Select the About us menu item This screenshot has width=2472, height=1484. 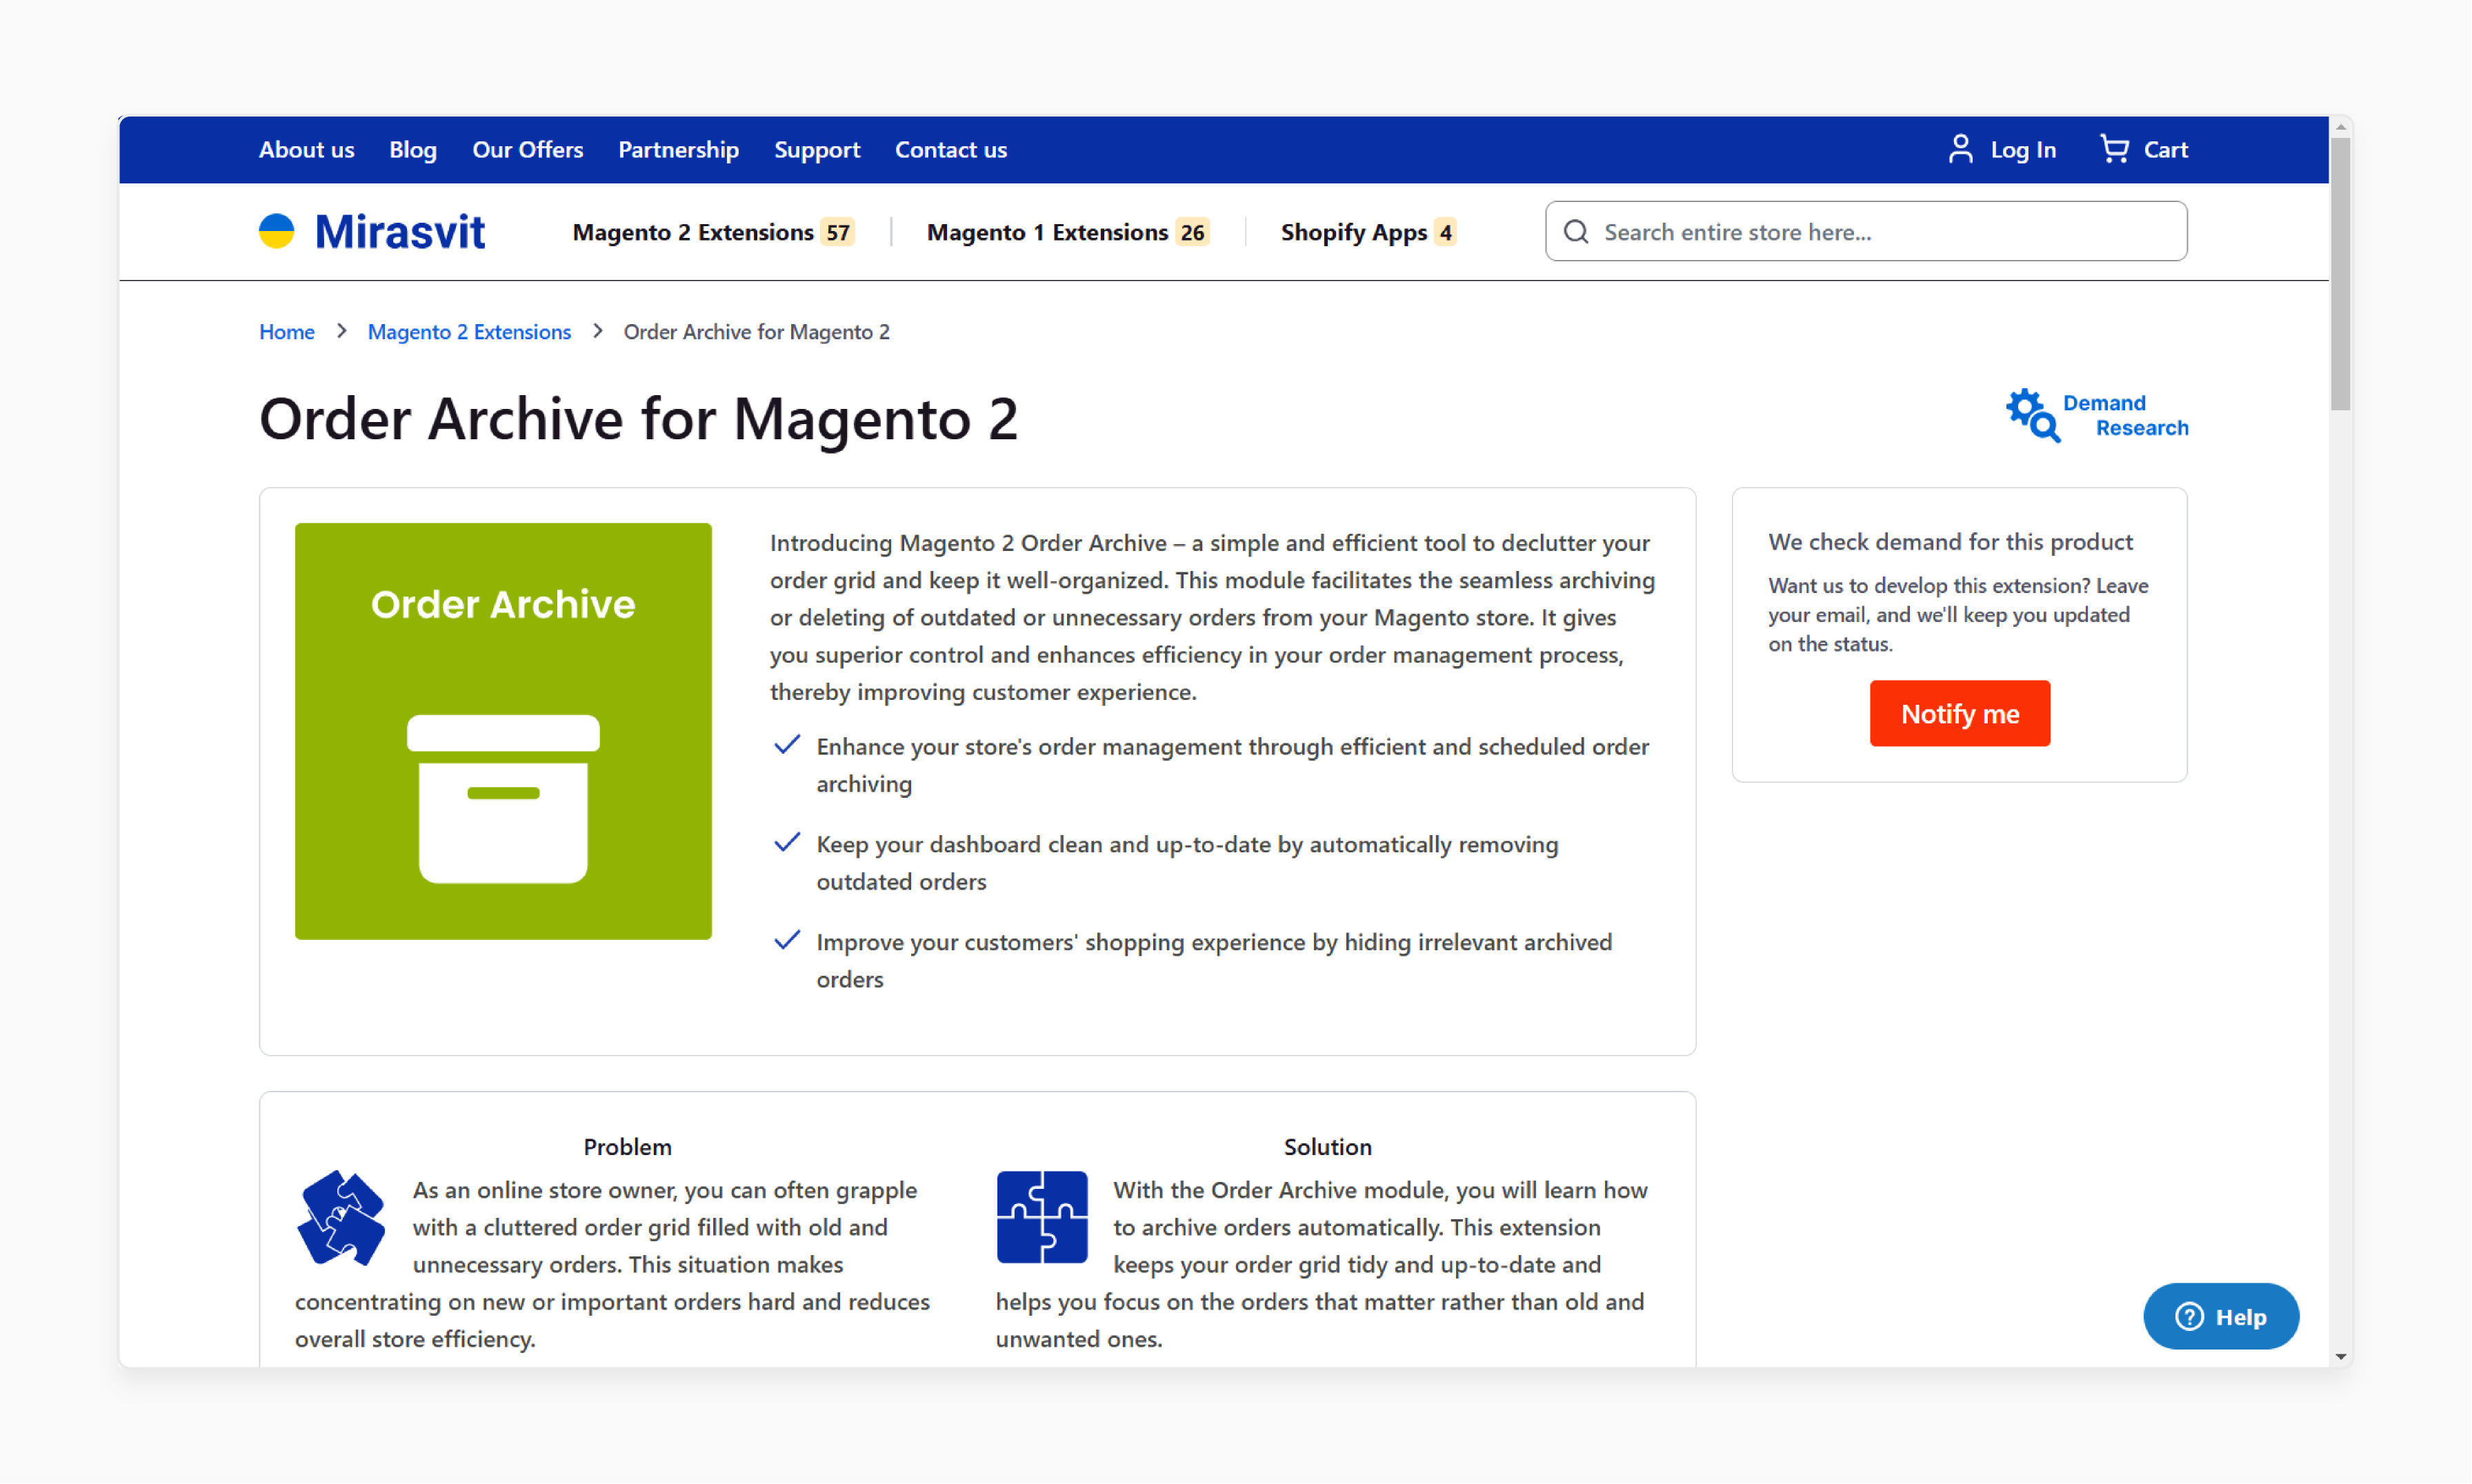[303, 148]
